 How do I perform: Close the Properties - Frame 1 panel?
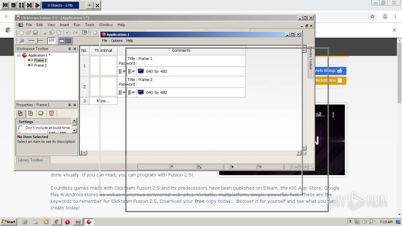pos(75,105)
